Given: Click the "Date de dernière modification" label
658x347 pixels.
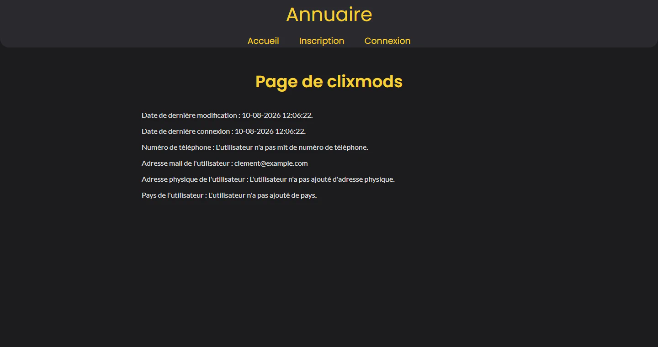Looking at the screenshot, I should (189, 115).
